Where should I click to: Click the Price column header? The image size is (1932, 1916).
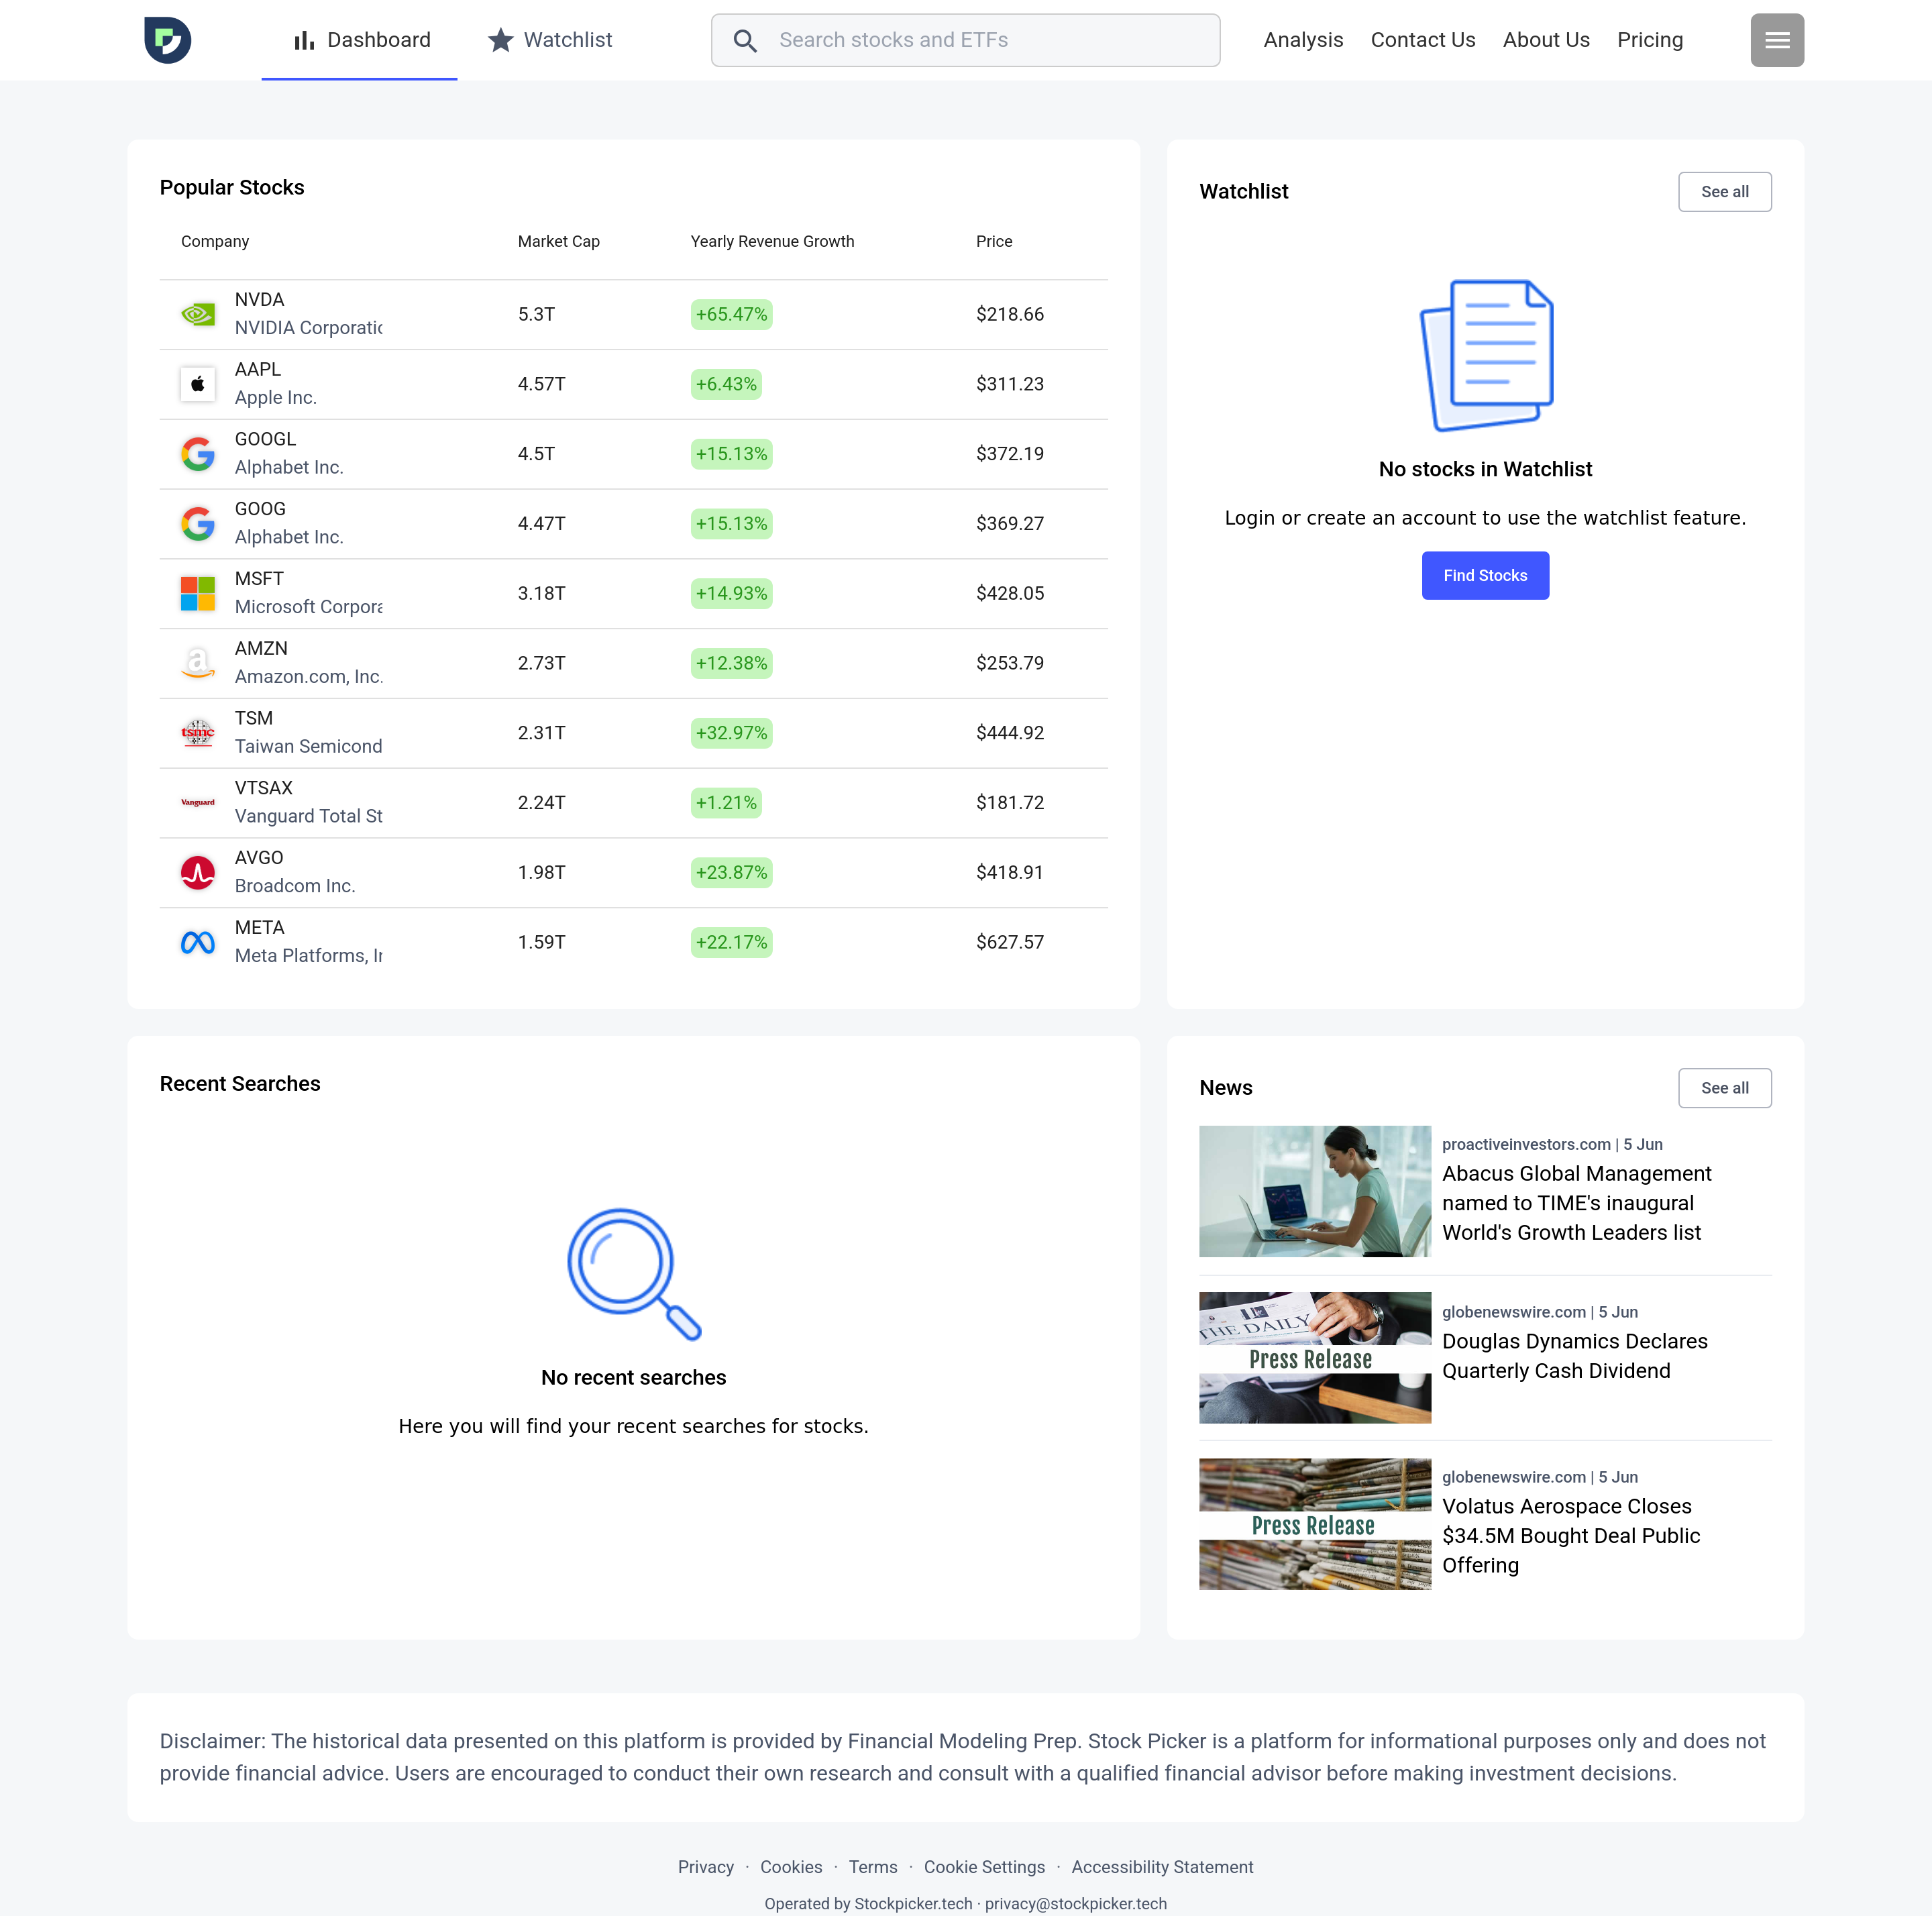coord(994,241)
